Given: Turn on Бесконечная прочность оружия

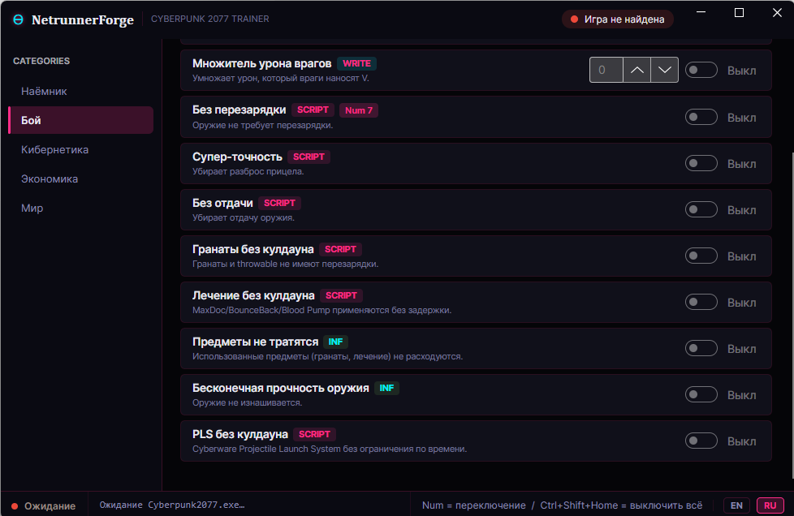Looking at the screenshot, I should point(701,394).
